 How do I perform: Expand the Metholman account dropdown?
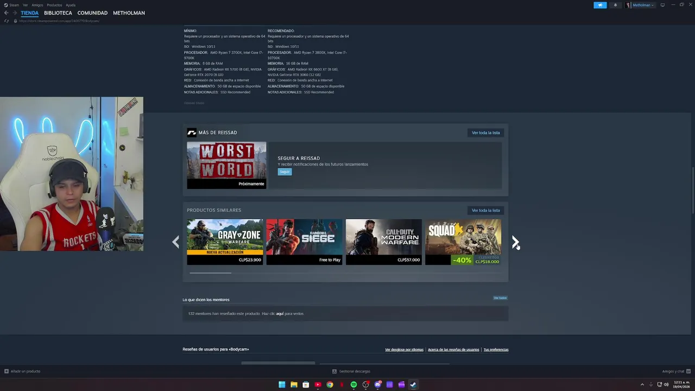click(641, 5)
